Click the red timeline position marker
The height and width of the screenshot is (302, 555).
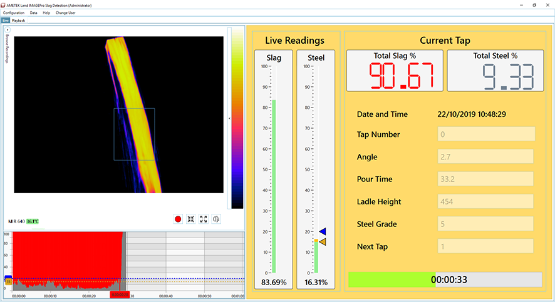(x=119, y=294)
